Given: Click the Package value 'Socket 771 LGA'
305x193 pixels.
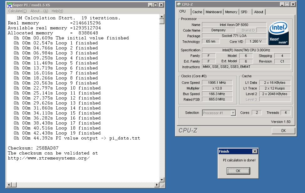Looking at the screenshot, I should [234, 36].
